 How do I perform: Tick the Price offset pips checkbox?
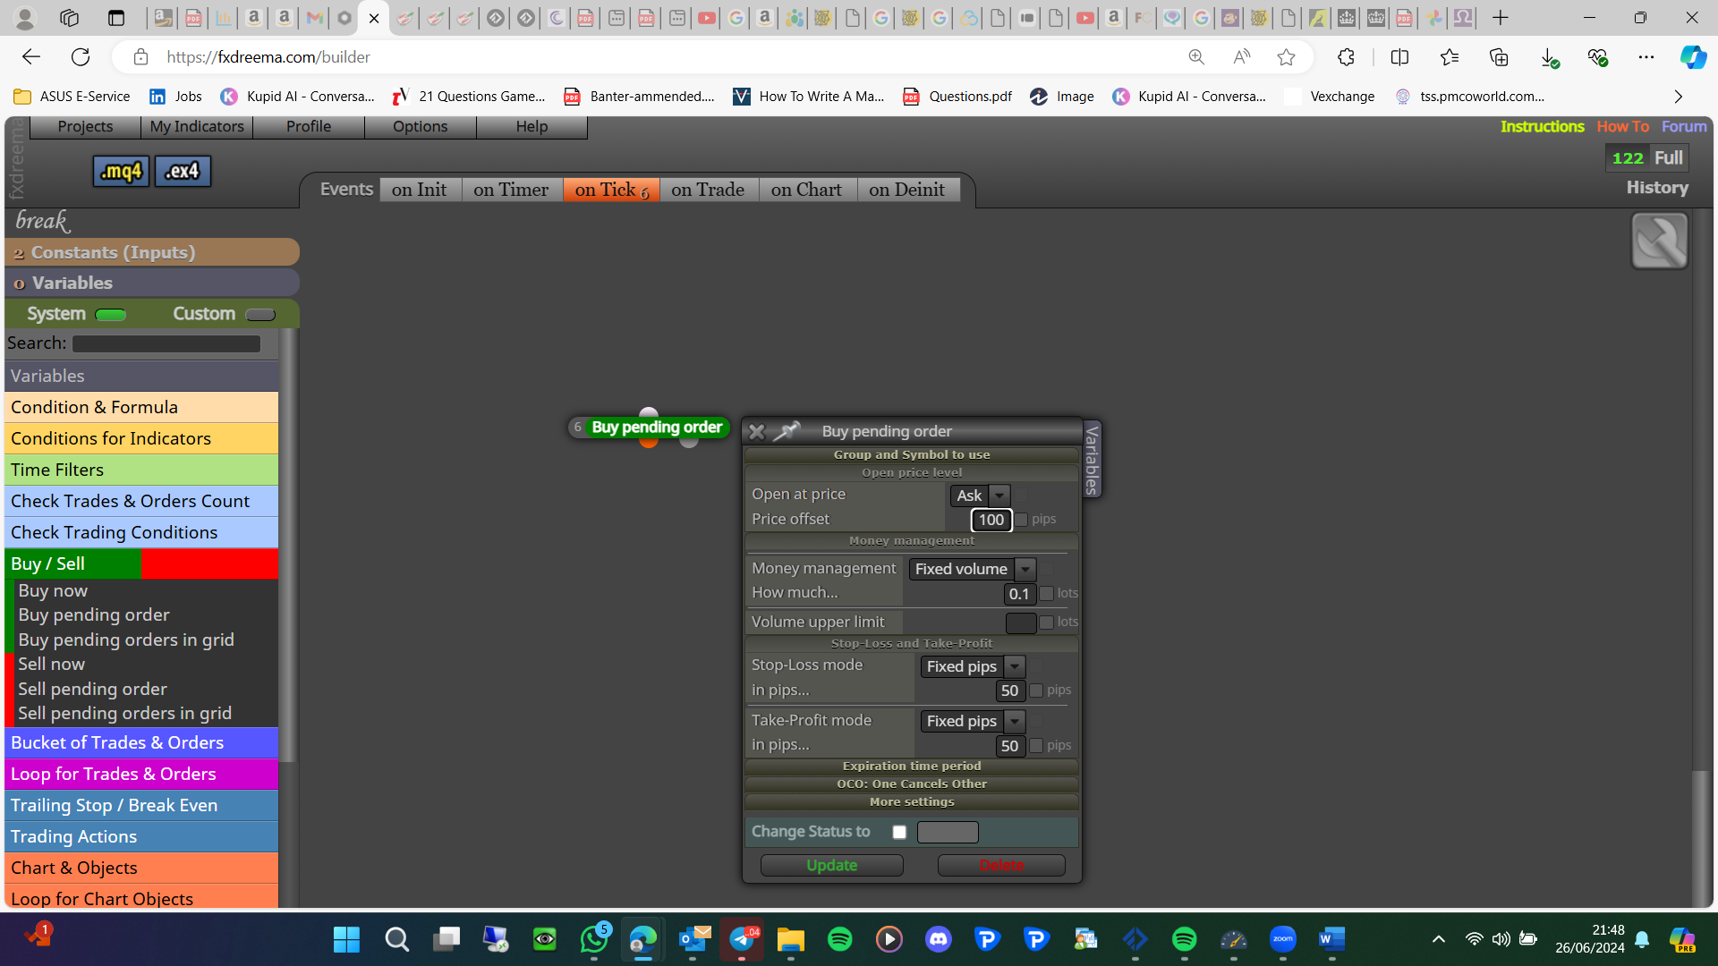coord(1021,520)
